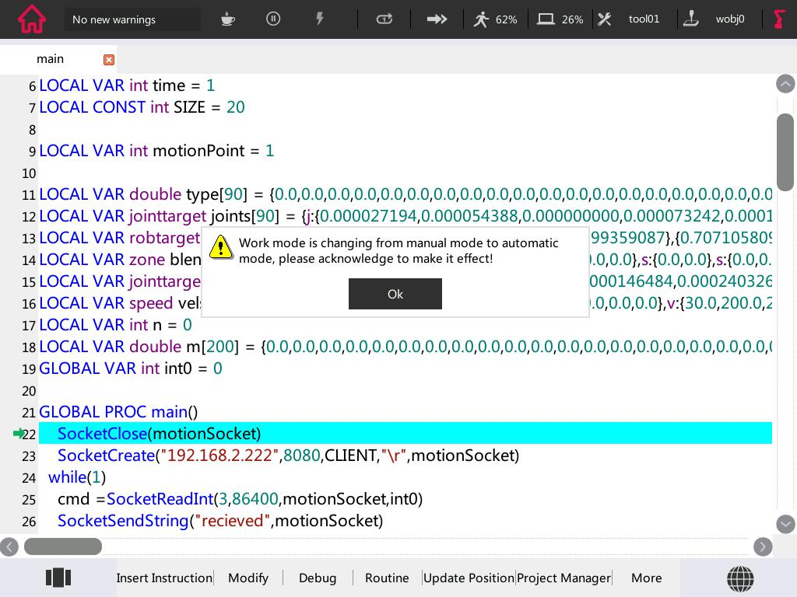Click the red Home icon
This screenshot has width=797, height=597.
tap(32, 19)
